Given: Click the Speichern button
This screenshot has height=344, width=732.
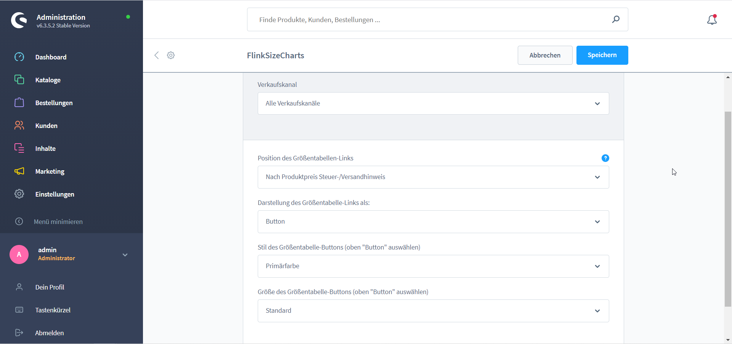Looking at the screenshot, I should tap(602, 55).
